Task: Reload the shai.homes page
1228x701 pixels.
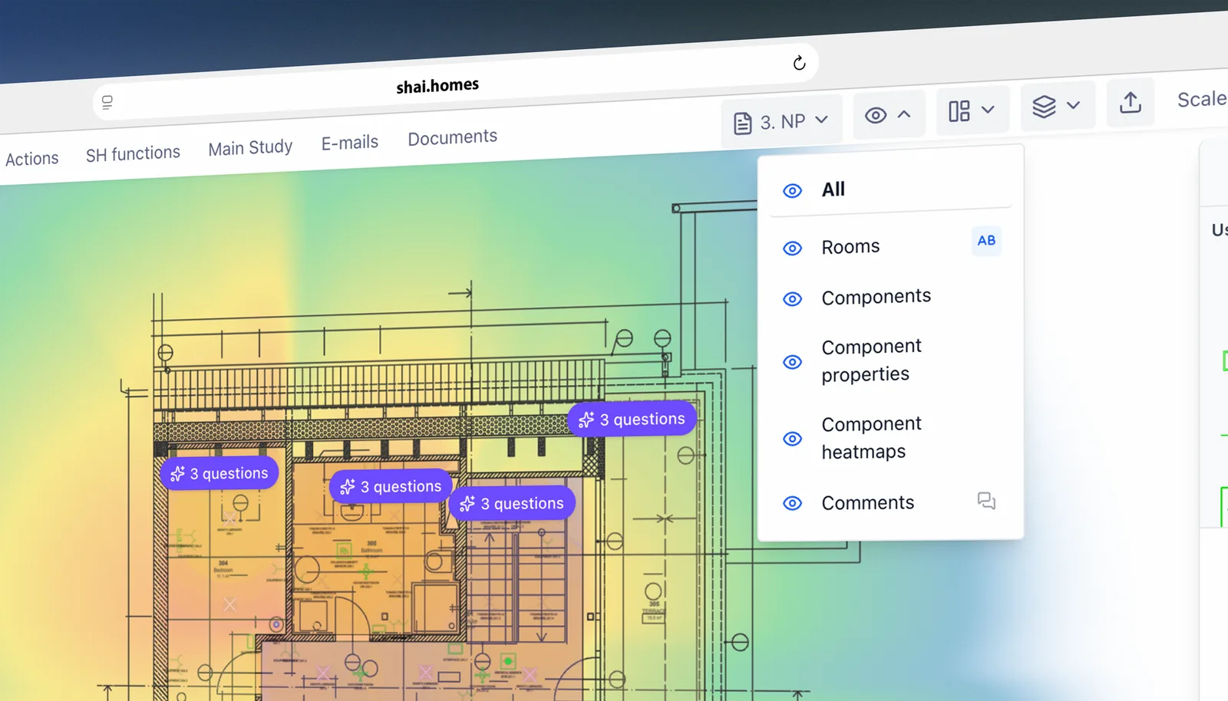Action: tap(799, 63)
